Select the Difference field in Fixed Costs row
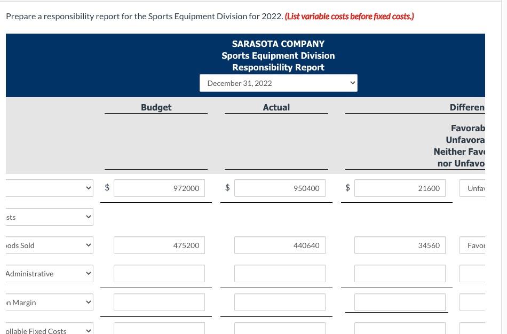 400,329
